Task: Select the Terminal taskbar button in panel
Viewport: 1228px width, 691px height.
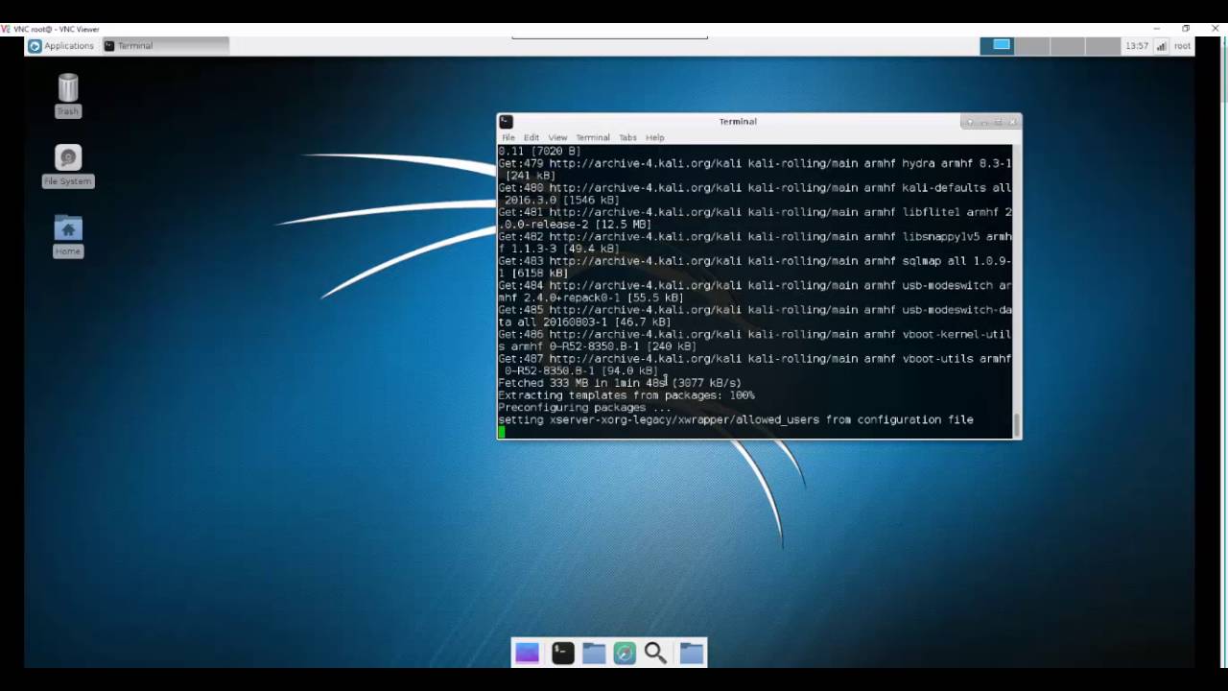Action: coord(165,45)
